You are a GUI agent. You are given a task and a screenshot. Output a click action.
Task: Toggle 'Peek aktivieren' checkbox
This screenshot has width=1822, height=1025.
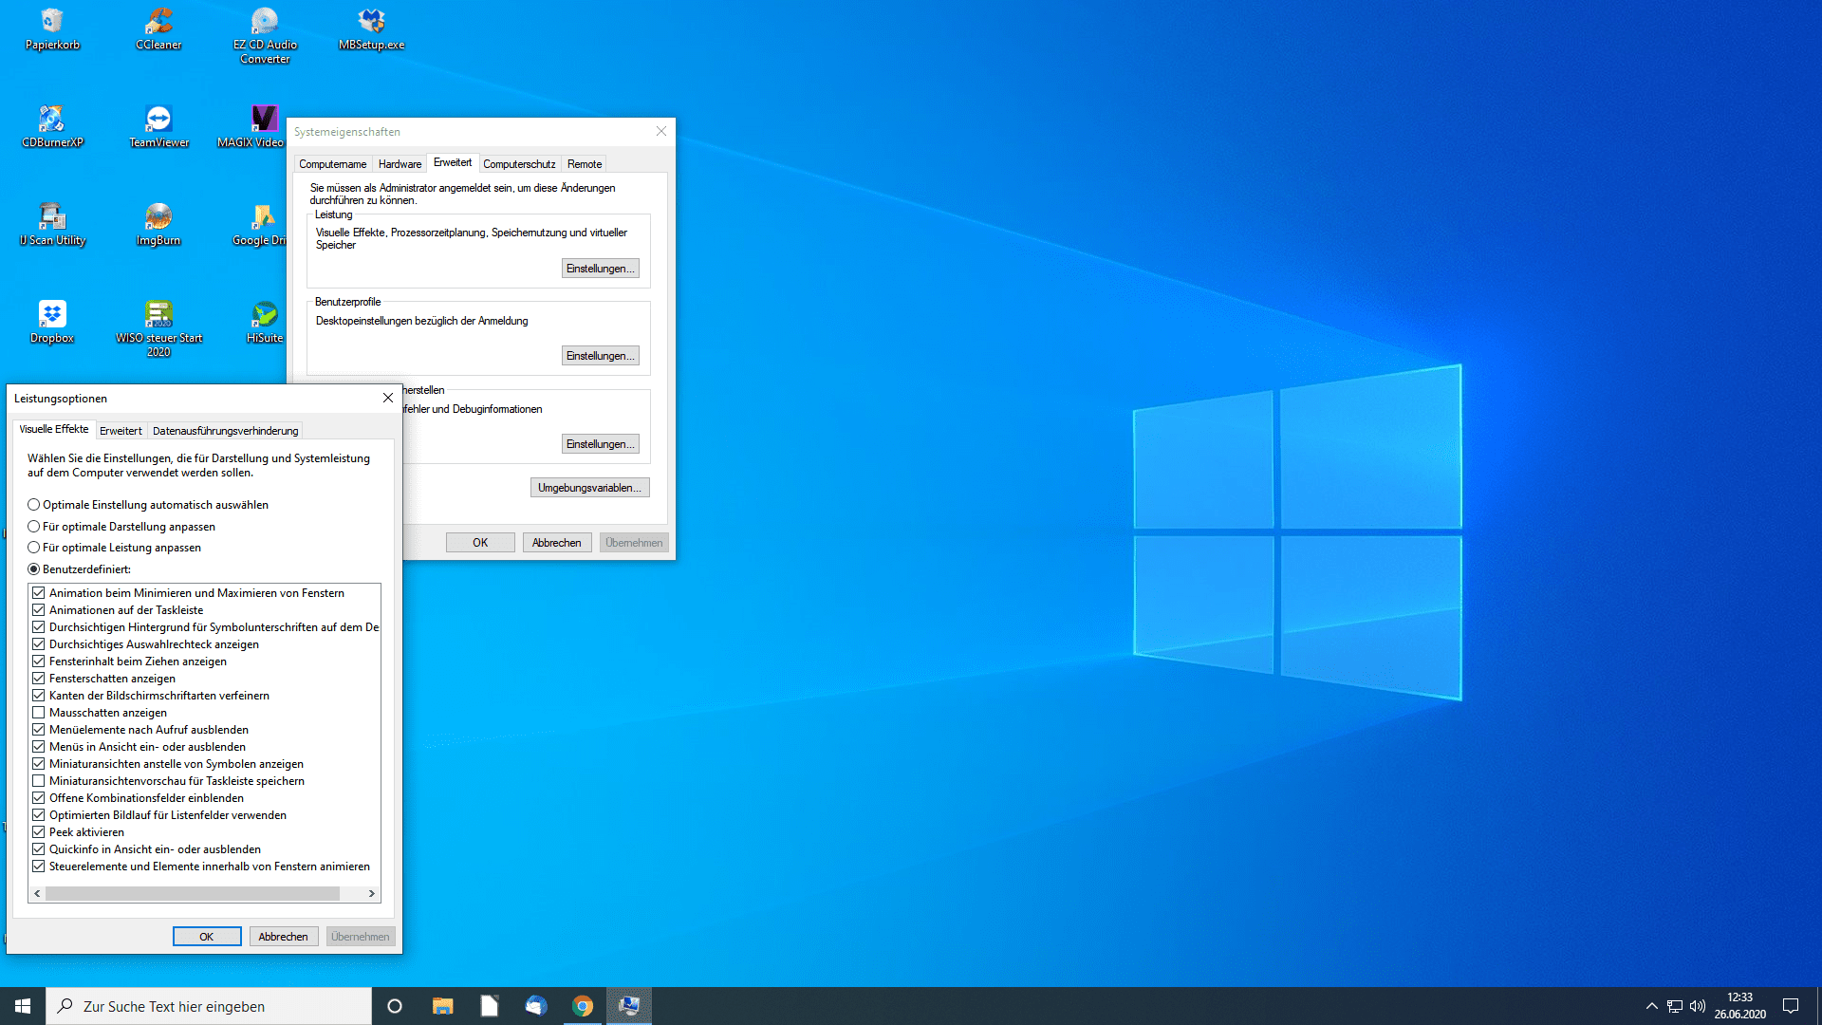click(39, 832)
